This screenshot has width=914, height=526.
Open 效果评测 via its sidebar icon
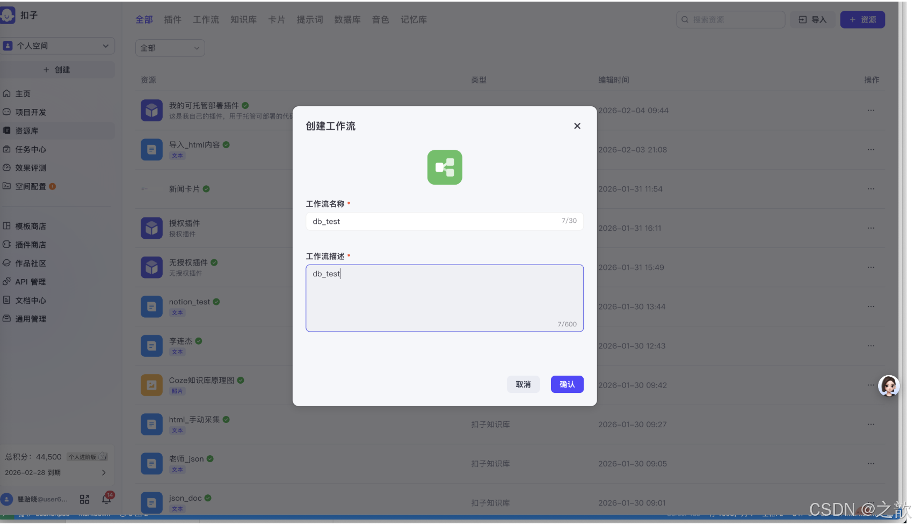click(x=7, y=167)
